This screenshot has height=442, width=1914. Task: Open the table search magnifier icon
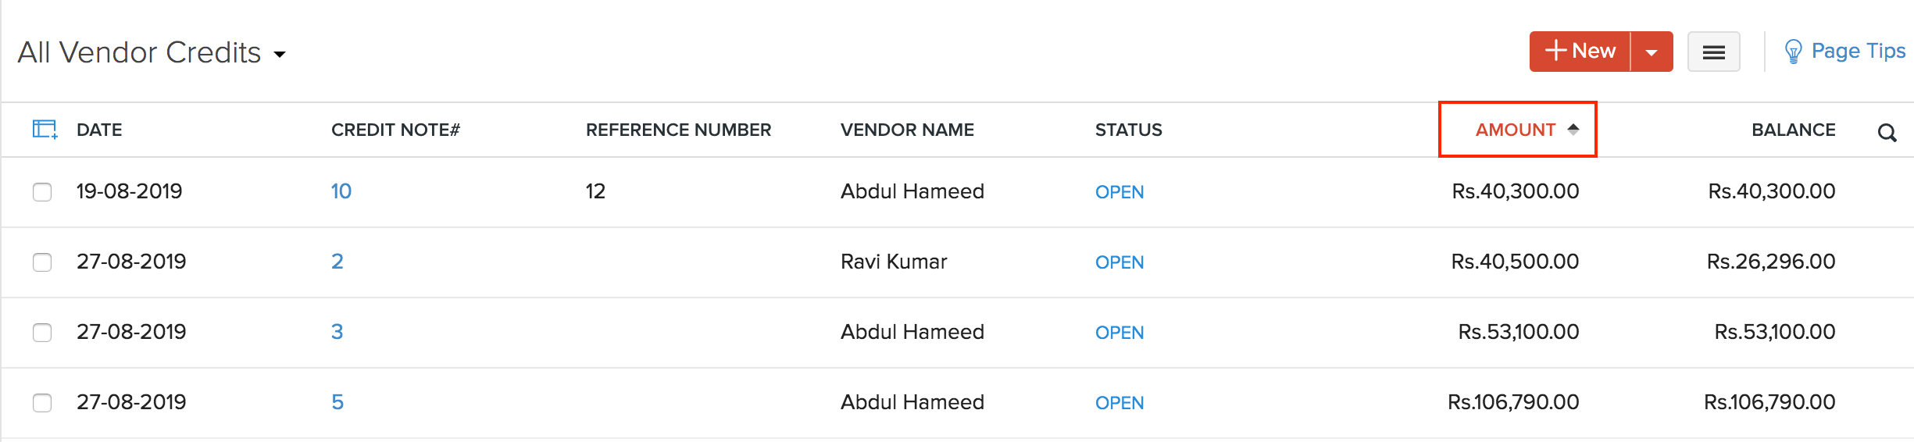tap(1887, 133)
